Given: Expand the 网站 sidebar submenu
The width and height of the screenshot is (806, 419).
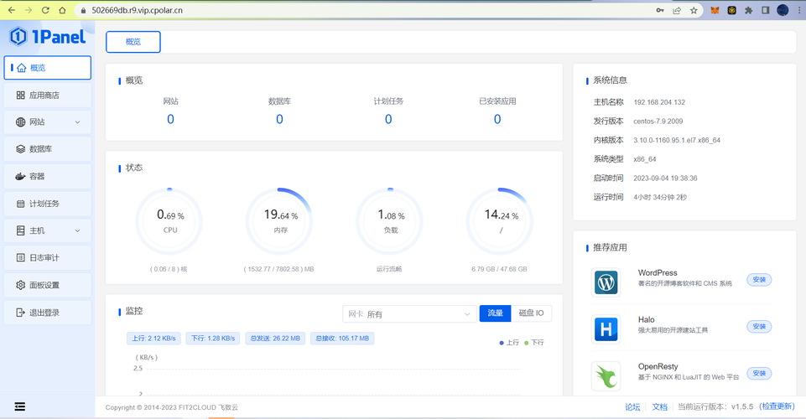Looking at the screenshot, I should click(48, 122).
